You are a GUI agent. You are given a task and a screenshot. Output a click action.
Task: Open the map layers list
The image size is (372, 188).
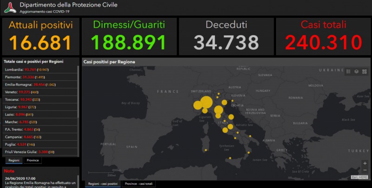point(356,71)
